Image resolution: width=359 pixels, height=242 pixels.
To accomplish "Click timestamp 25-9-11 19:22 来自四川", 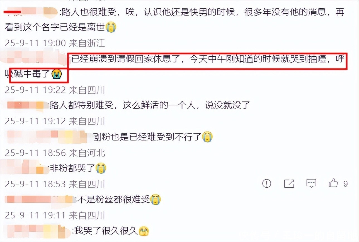I will pos(55,90).
